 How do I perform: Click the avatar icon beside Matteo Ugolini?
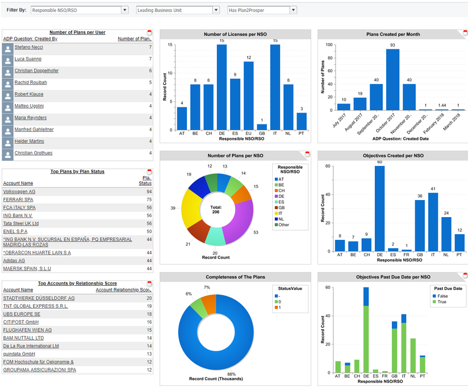[8, 108]
